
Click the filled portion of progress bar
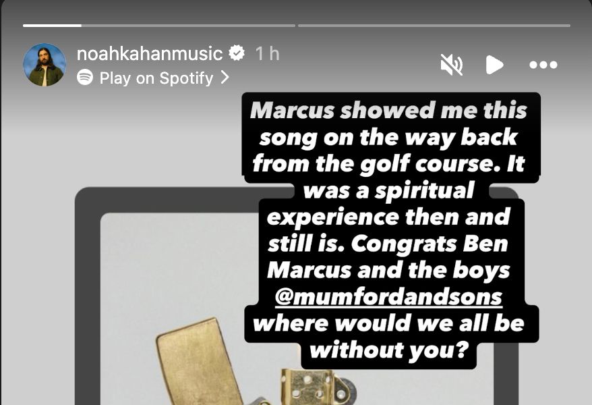coord(52,26)
